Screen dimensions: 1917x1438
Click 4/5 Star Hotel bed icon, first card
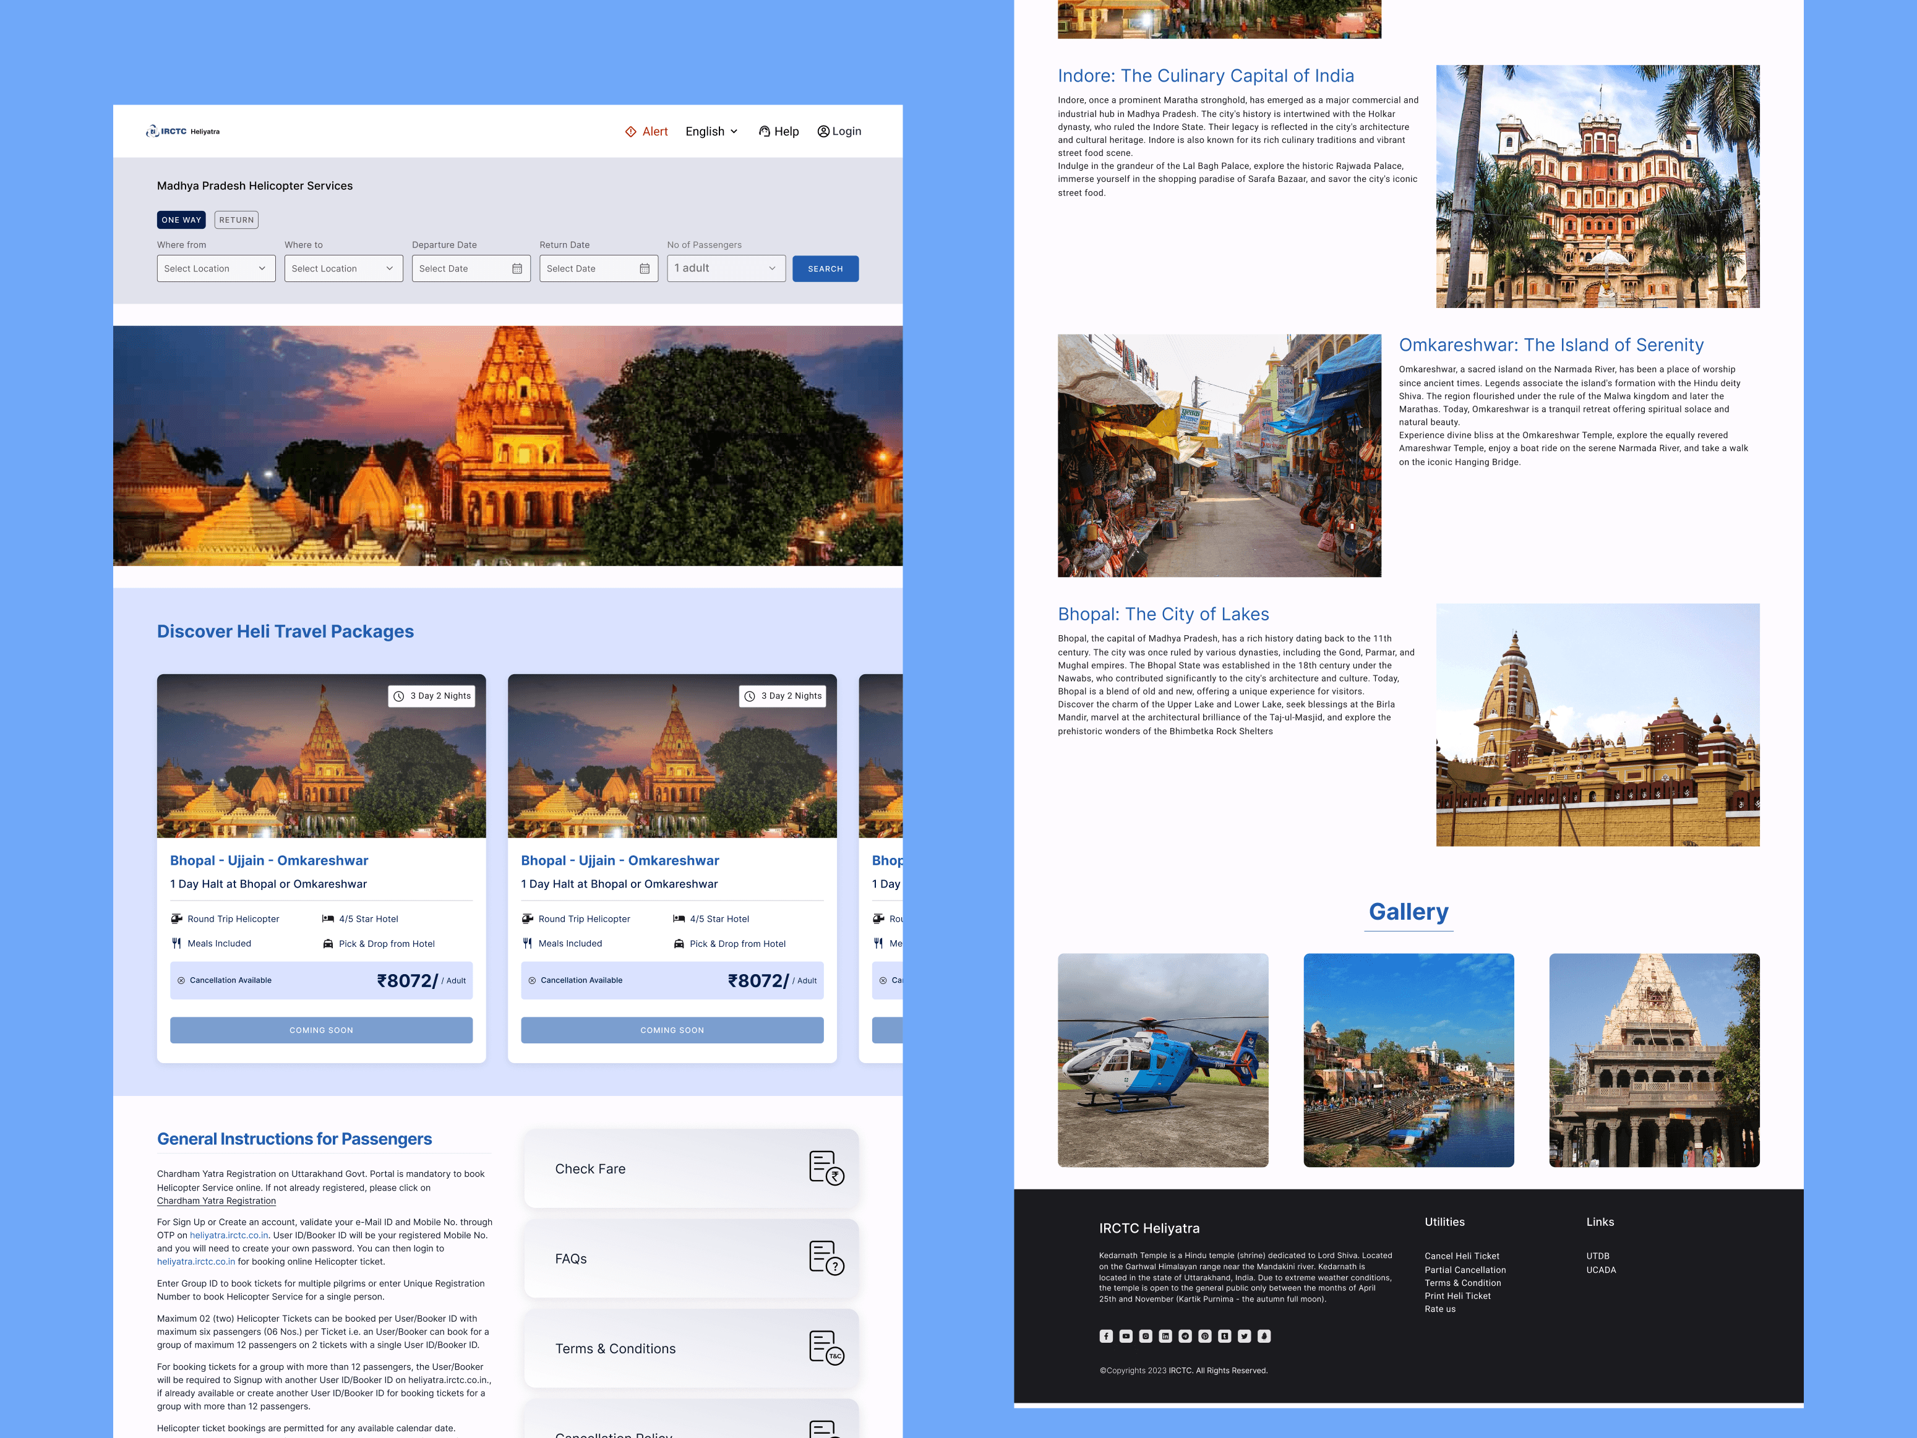tap(328, 919)
